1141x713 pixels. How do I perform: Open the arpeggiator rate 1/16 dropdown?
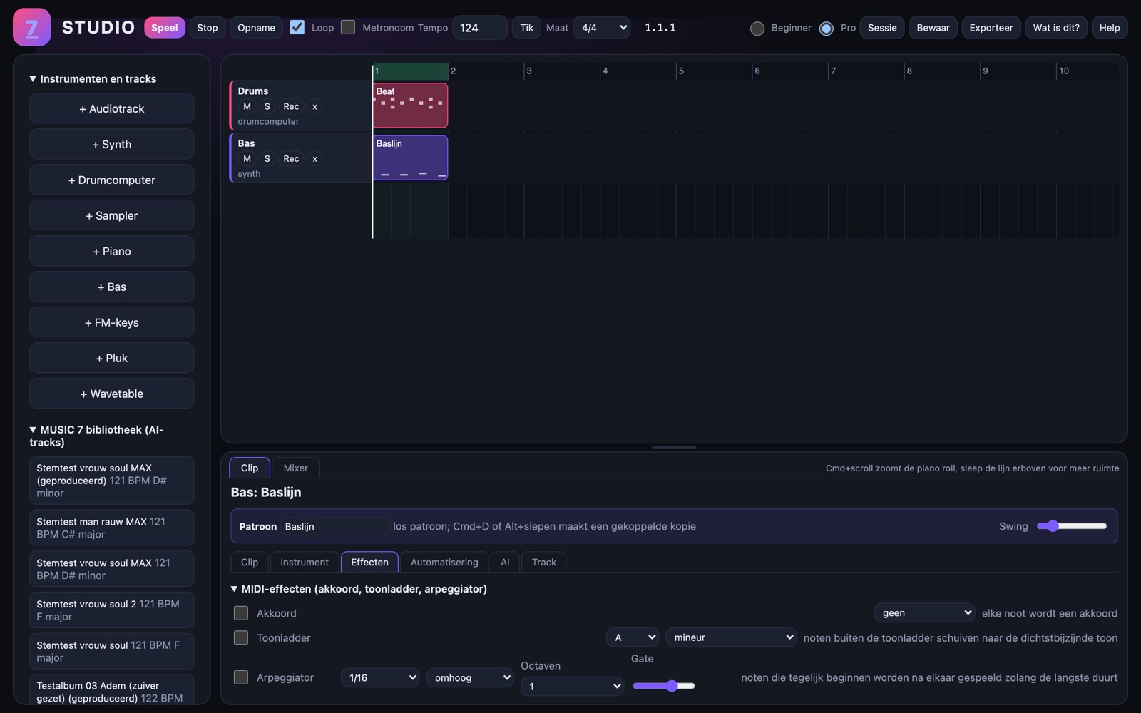point(380,677)
